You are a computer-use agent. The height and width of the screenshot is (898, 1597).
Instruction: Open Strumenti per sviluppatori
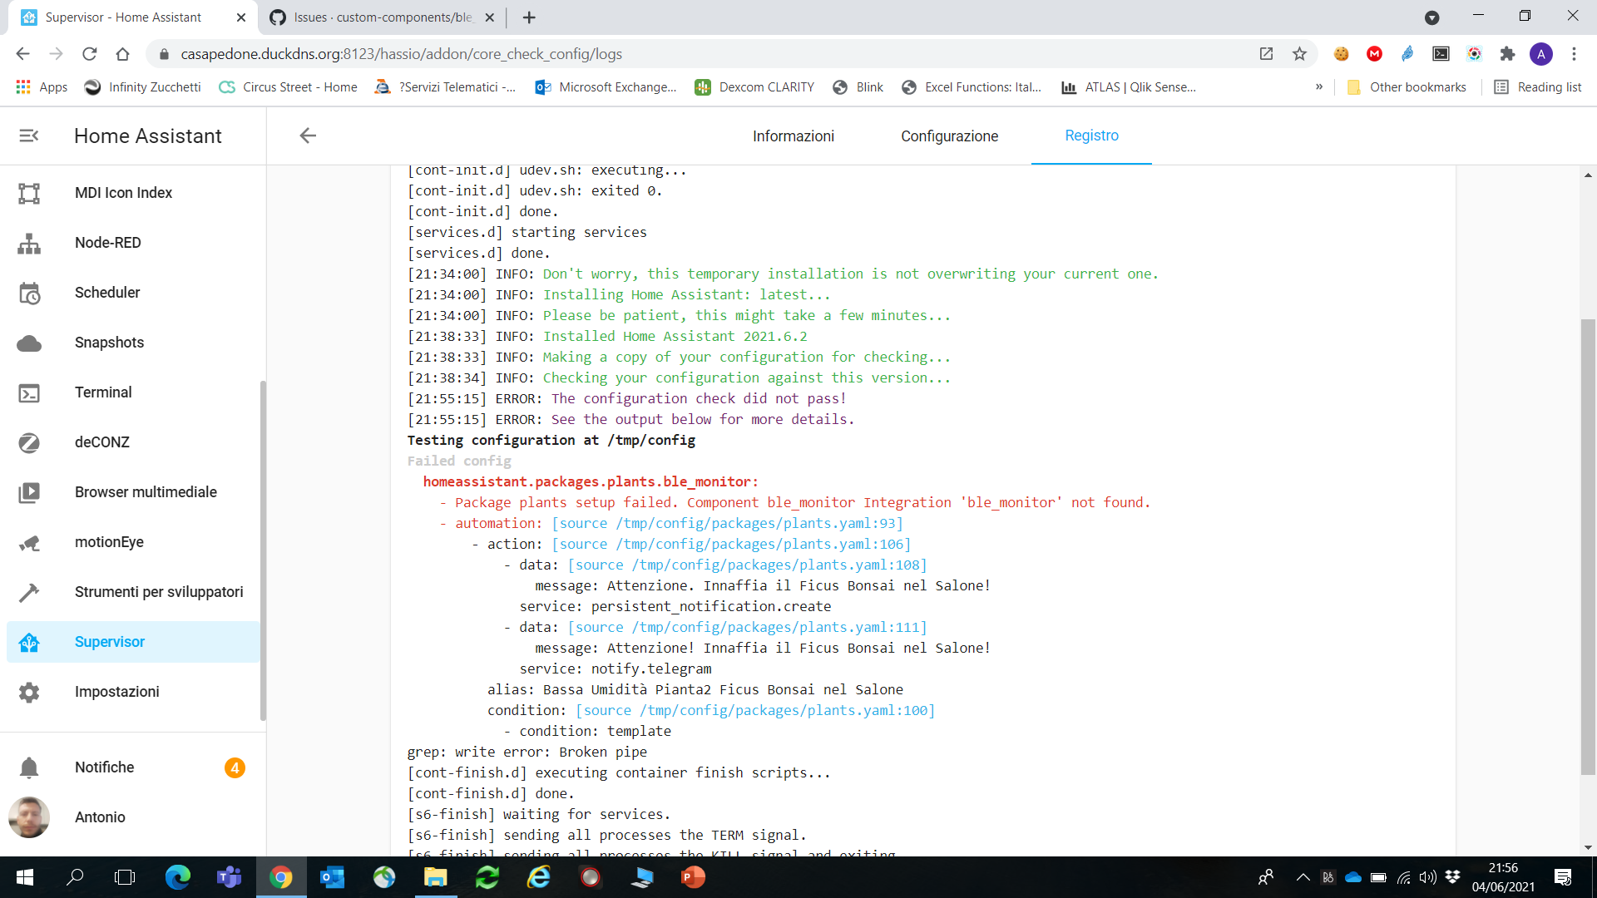133,592
